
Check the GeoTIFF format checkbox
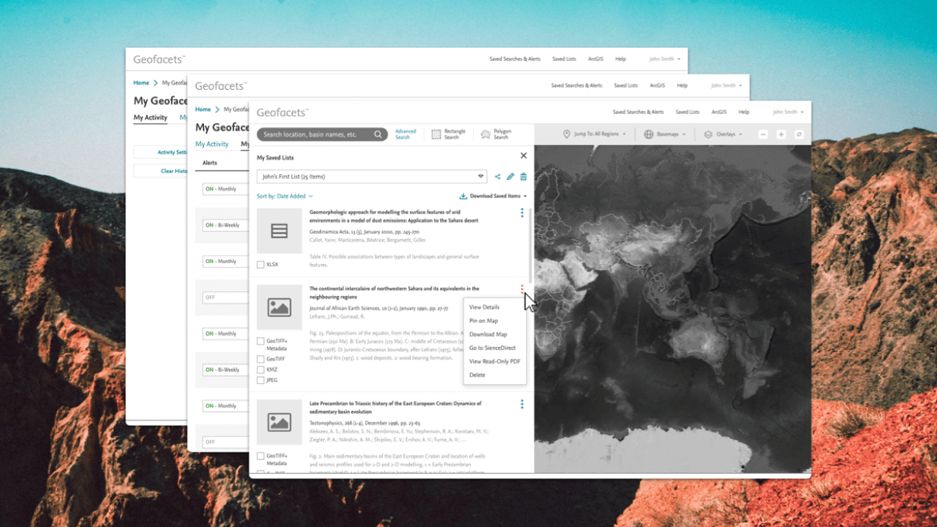coord(260,359)
